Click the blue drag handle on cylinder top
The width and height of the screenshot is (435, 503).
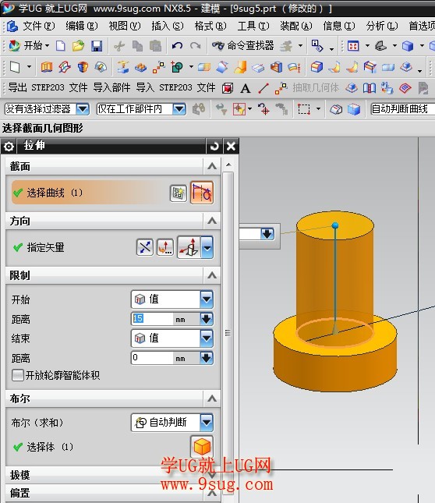(x=335, y=225)
